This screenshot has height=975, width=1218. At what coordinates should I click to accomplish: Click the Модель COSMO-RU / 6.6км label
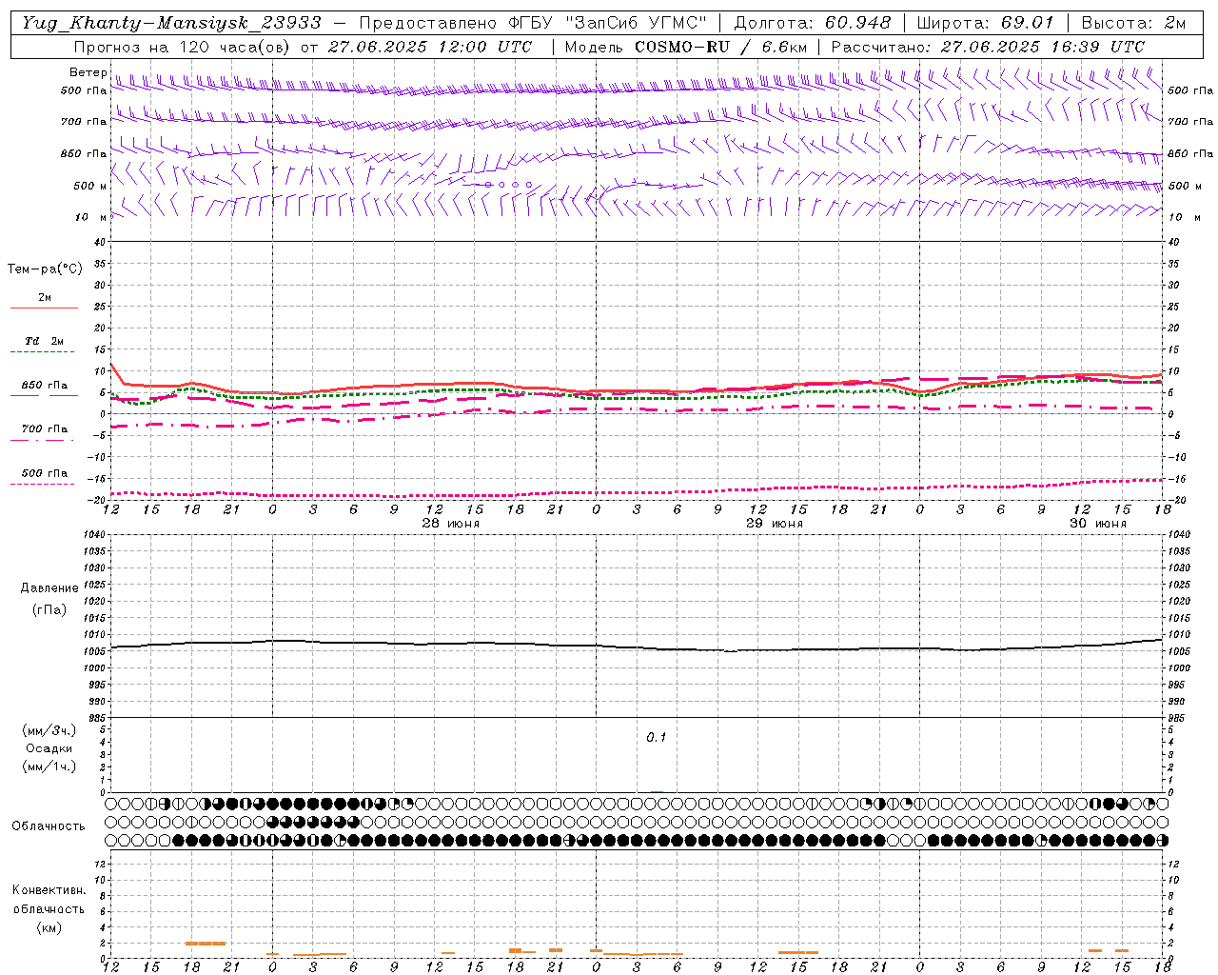[686, 47]
